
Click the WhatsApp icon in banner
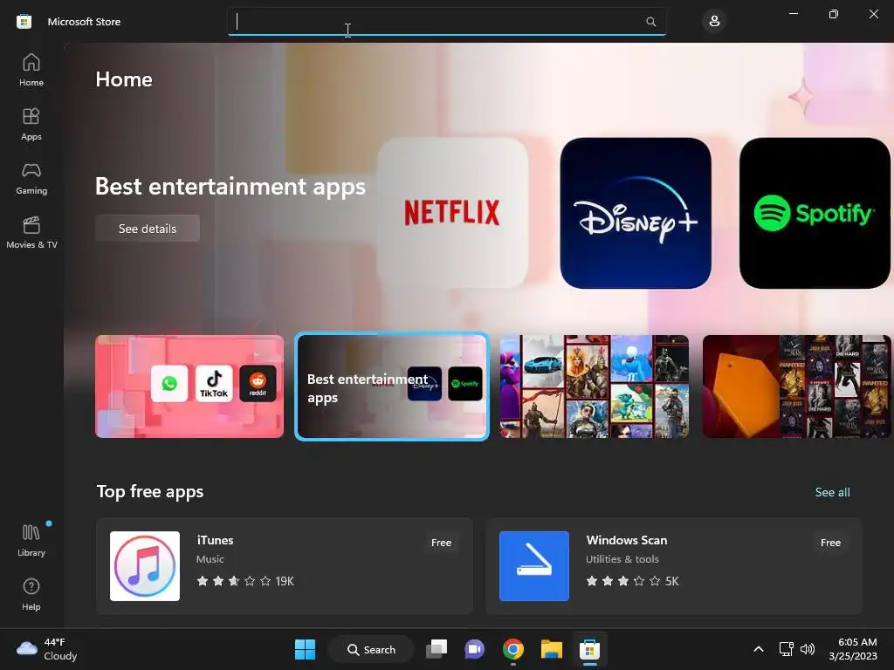coord(169,384)
